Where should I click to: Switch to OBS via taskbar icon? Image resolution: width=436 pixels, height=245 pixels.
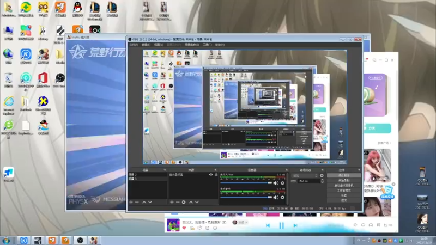80,241
